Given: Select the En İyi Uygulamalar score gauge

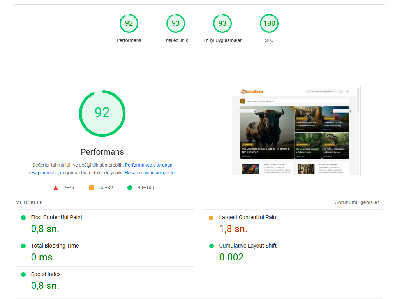Looking at the screenshot, I should (222, 23).
